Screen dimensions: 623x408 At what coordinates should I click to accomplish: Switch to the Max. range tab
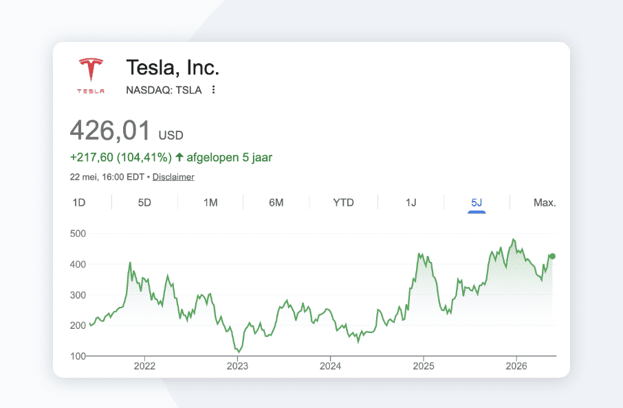click(x=545, y=202)
